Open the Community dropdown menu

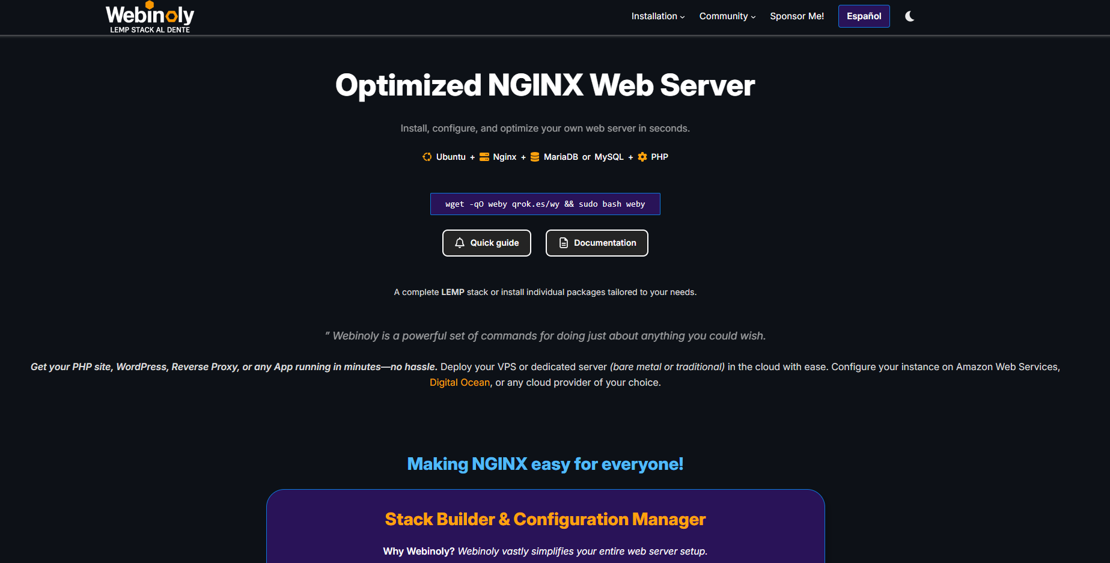727,16
